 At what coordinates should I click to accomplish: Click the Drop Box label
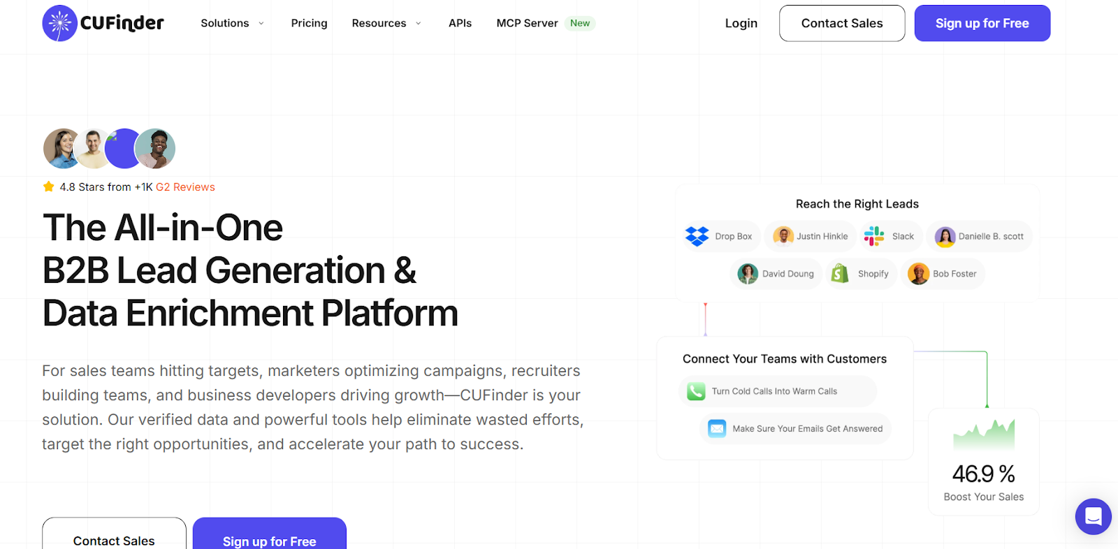point(733,236)
